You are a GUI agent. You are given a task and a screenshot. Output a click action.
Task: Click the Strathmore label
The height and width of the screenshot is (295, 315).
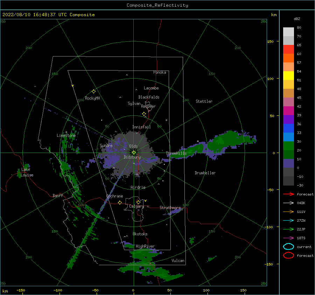click(x=170, y=207)
